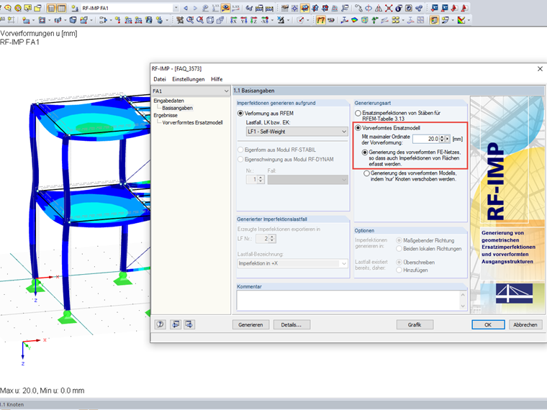
Task: Click the help icon in RF-IMP dialog
Action: (160, 324)
